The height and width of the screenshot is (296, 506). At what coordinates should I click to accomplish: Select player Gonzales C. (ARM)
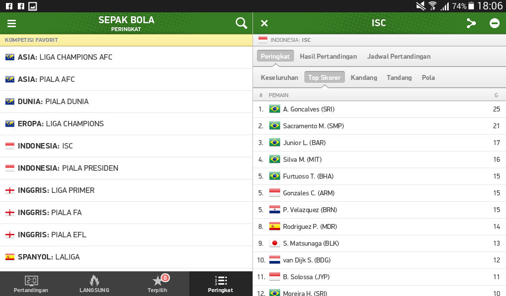click(x=379, y=193)
